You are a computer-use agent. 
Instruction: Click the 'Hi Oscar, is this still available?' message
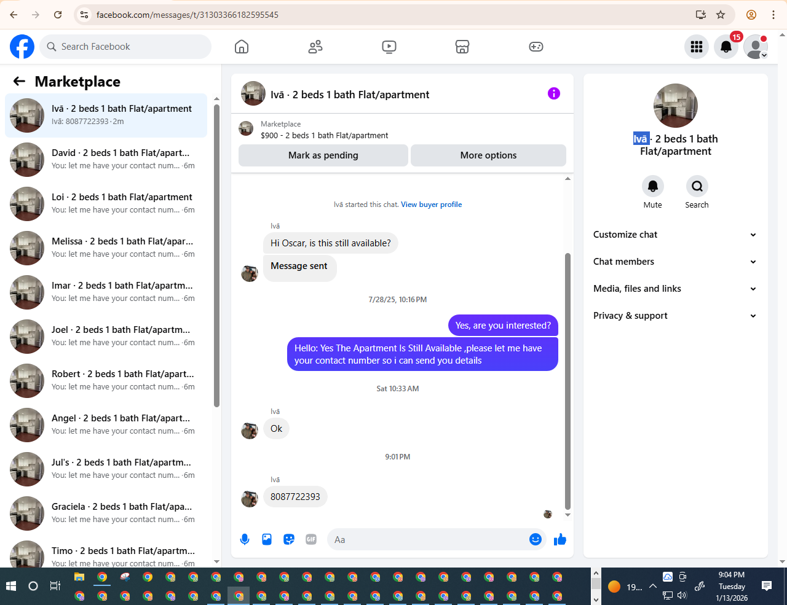coord(331,243)
